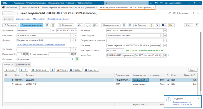The width and height of the screenshot is (203, 109).
Task: Open the Присоединенные файлы section
Action: 58,19
